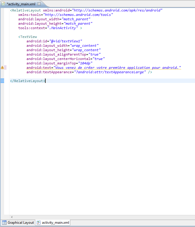Image resolution: width=195 pixels, height=227 pixels.
Task: Click android:layout_centerHorizontal="true" line
Action: coord(66,59)
